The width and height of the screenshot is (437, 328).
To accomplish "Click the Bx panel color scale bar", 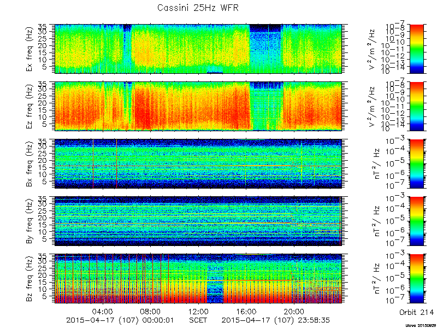I will 416,163.
